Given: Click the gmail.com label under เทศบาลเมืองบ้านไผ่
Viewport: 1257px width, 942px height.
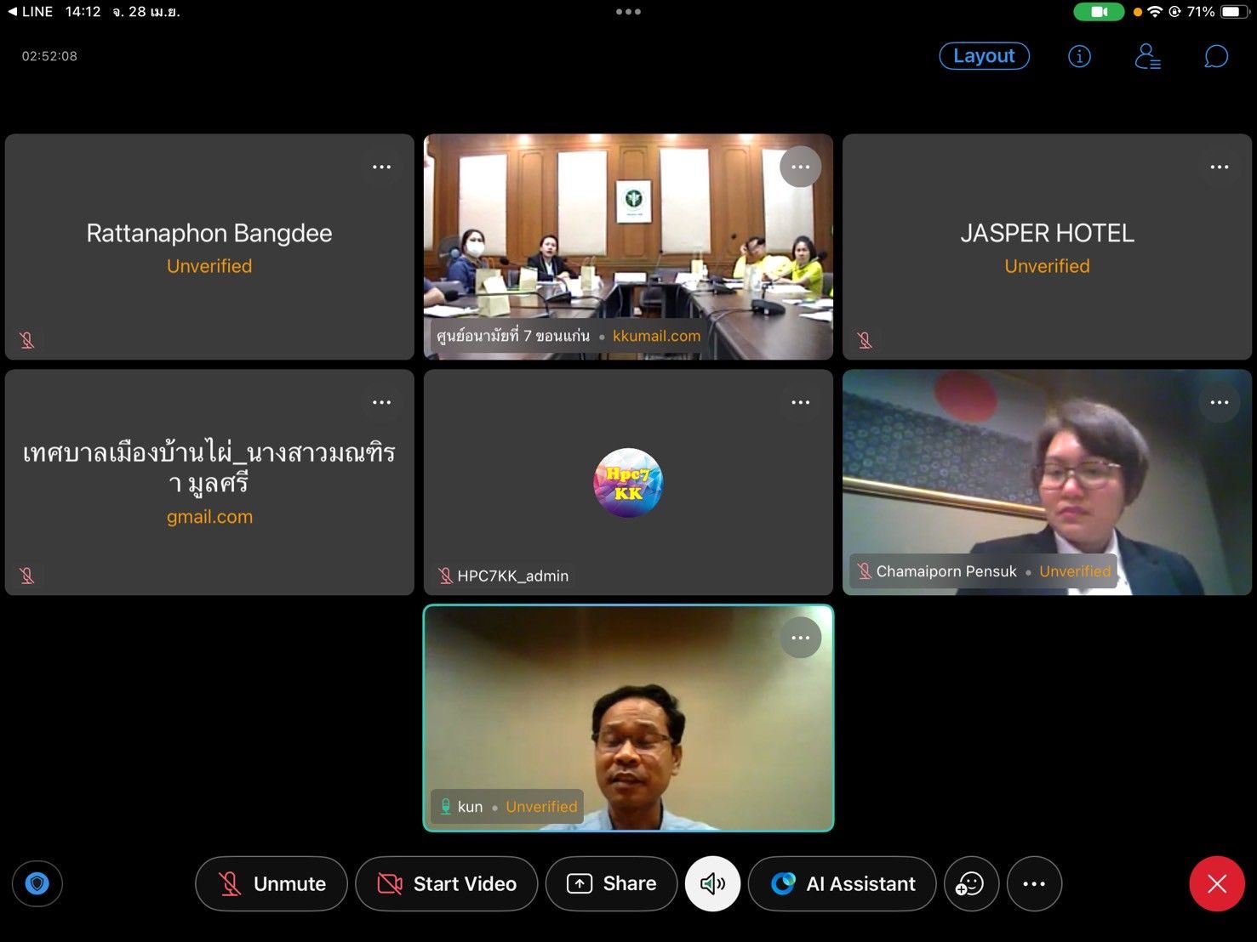Looking at the screenshot, I should point(209,517).
